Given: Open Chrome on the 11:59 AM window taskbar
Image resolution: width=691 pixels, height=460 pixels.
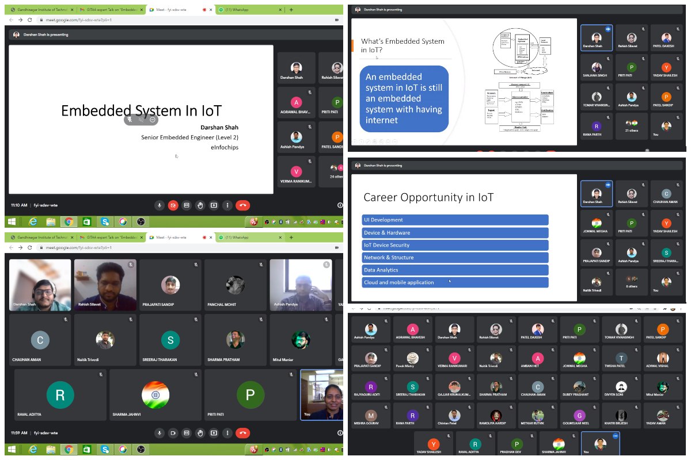Looking at the screenshot, I should pos(69,449).
